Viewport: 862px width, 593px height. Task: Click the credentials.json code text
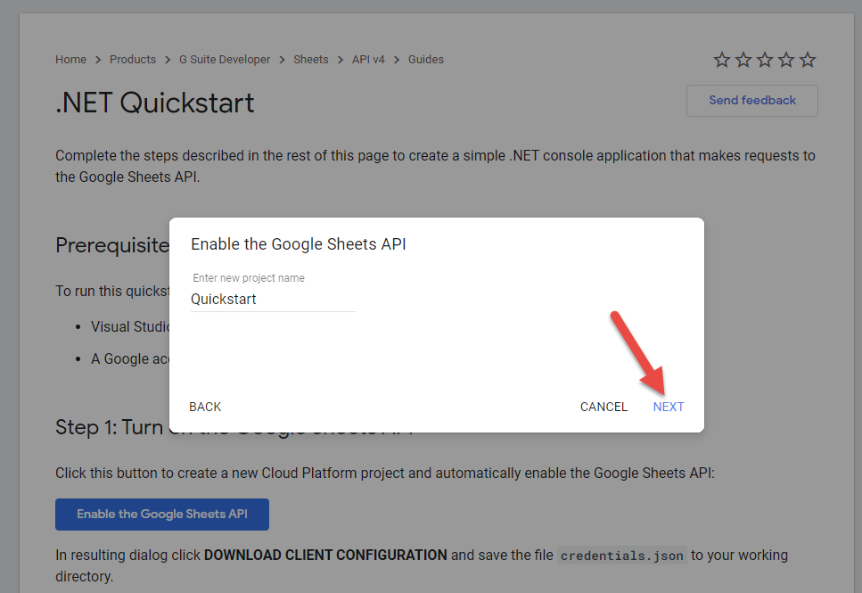(x=621, y=556)
